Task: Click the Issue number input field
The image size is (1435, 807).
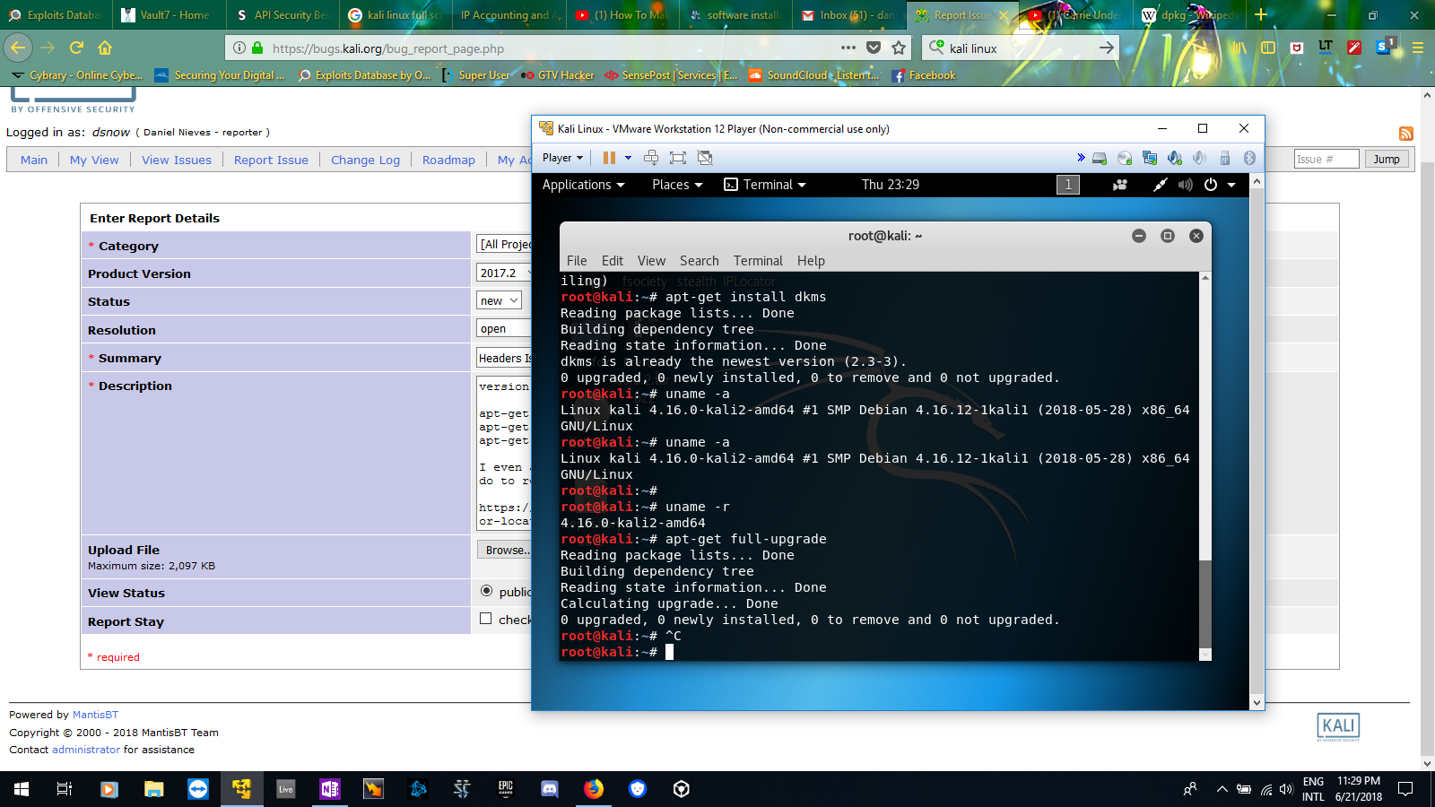Action: click(1326, 160)
